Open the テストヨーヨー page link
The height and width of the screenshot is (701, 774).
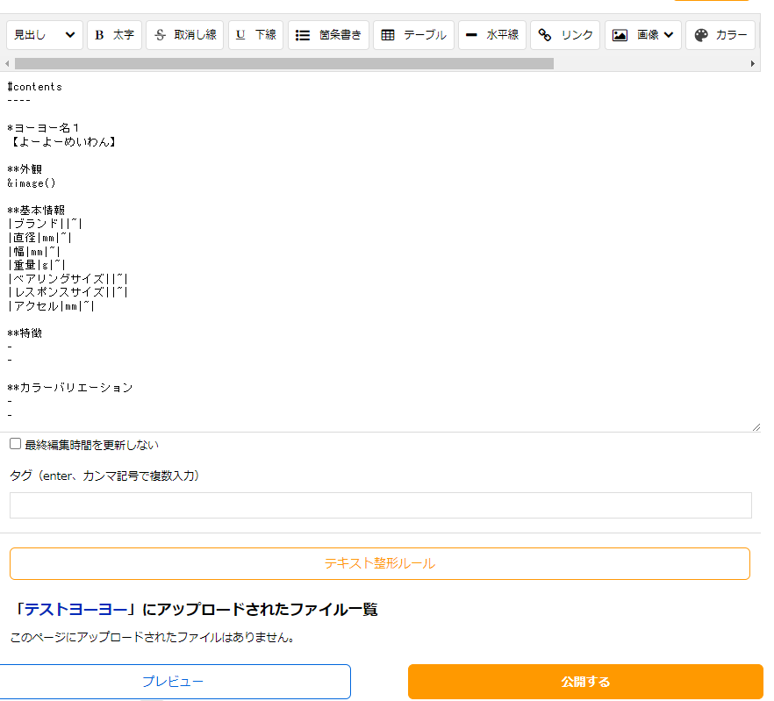[75, 609]
